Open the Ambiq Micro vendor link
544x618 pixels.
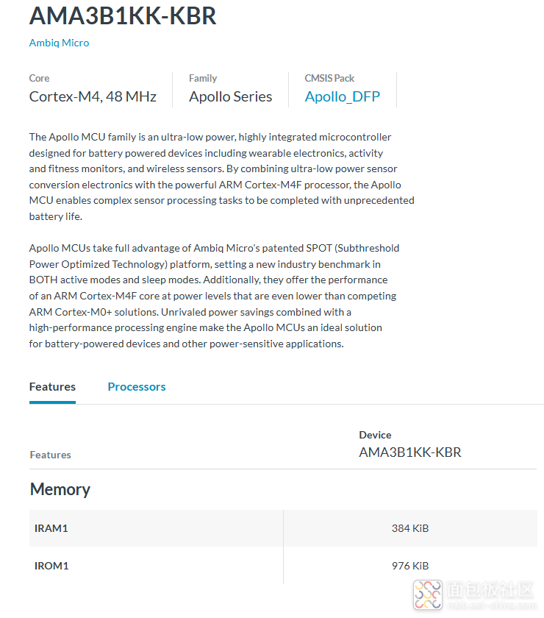coord(59,43)
